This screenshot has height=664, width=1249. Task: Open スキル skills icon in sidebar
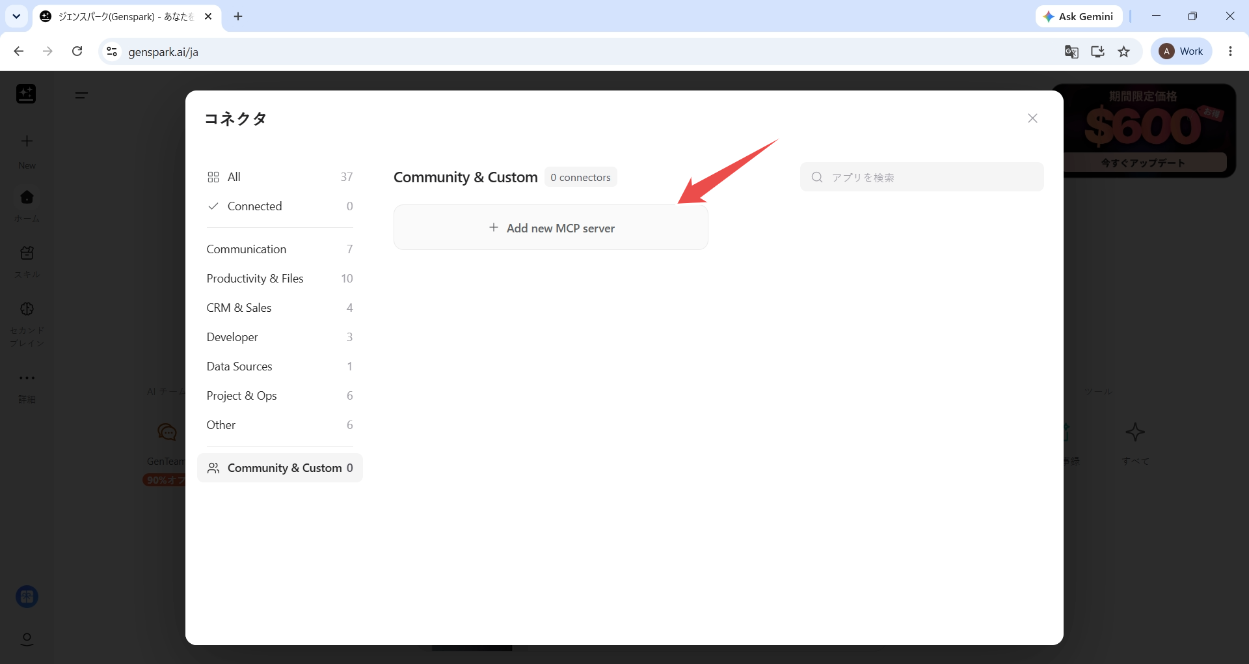[27, 253]
